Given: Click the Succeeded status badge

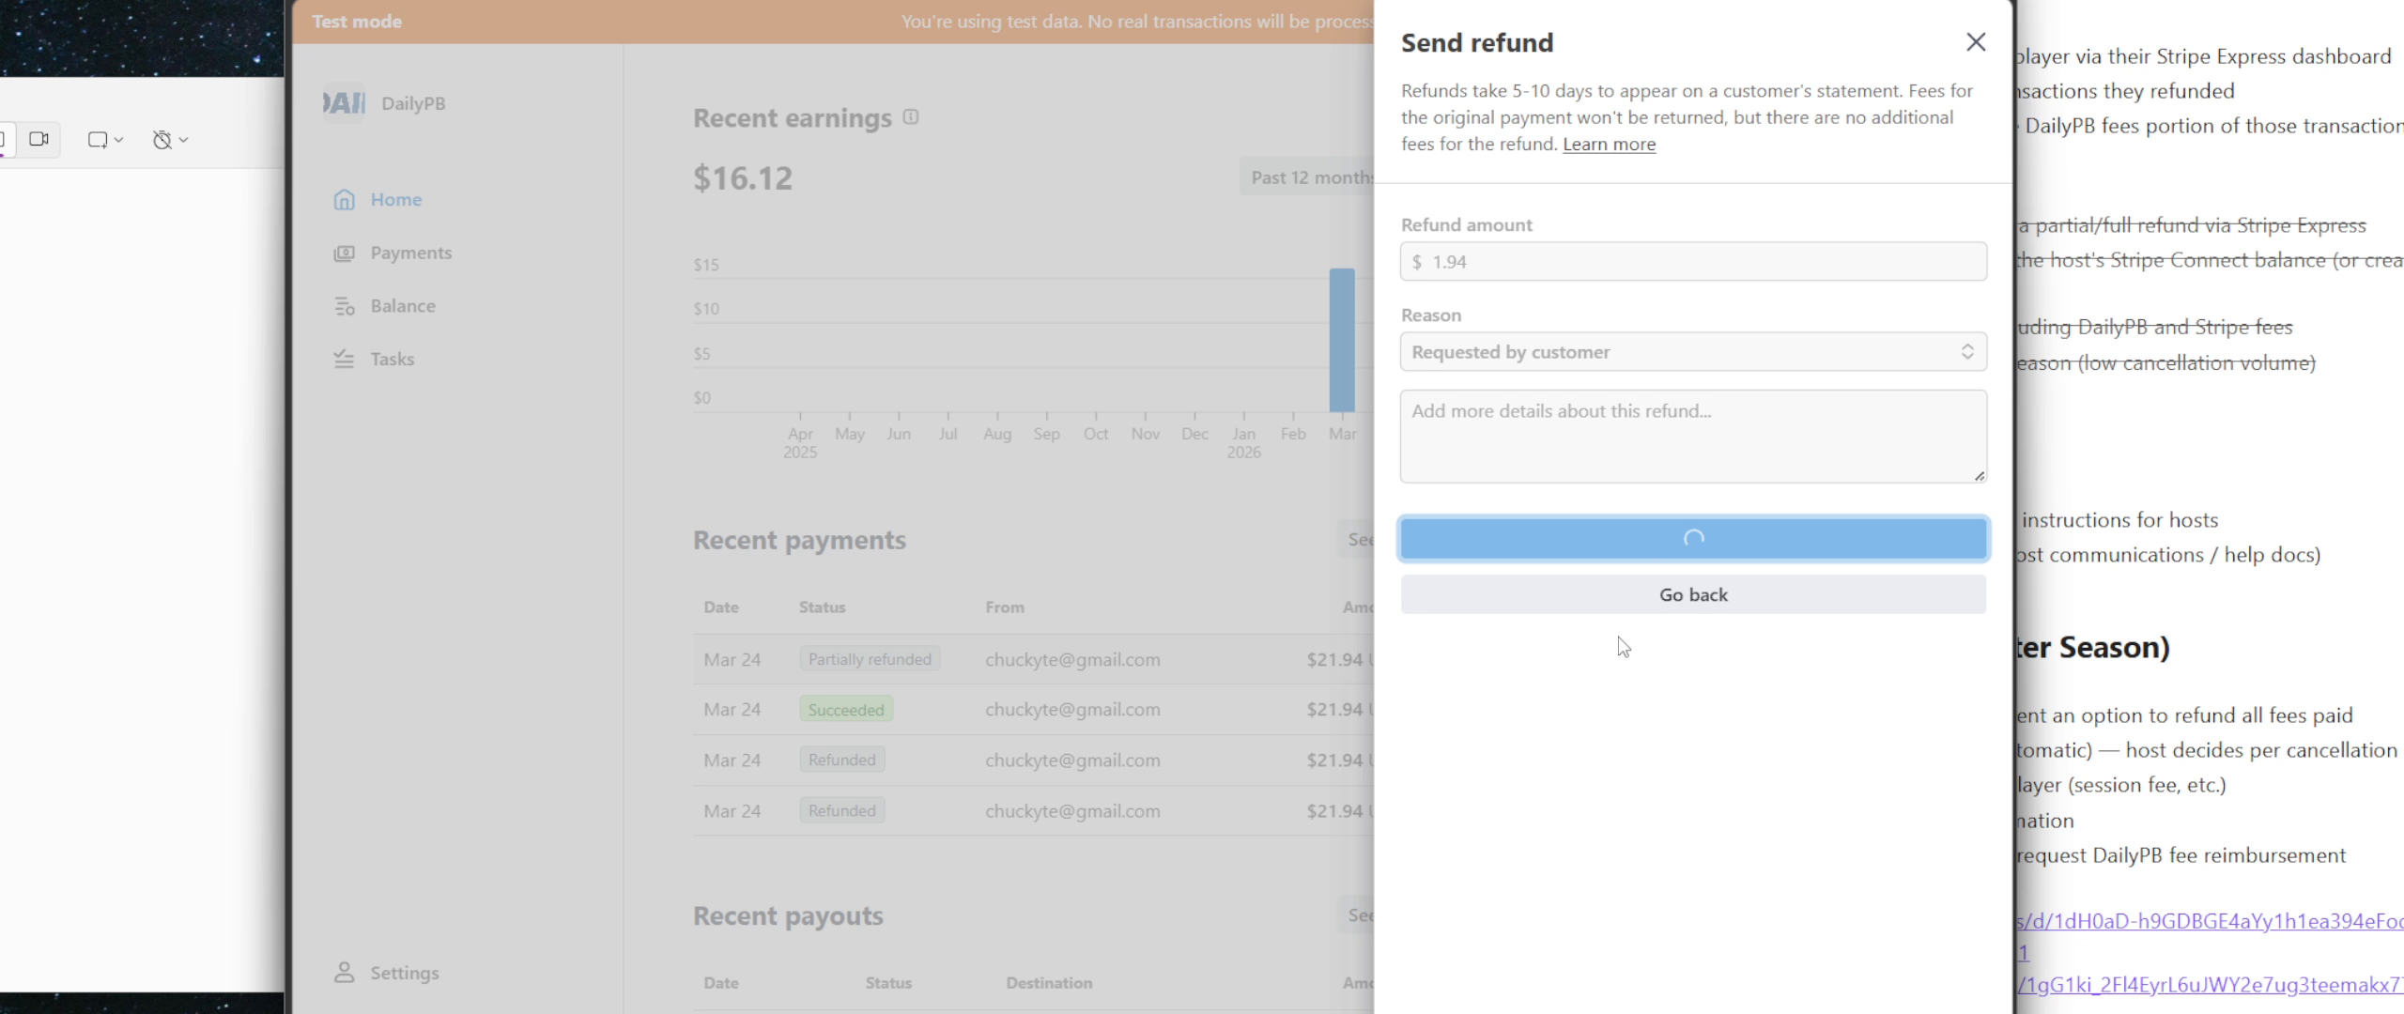Looking at the screenshot, I should pos(846,710).
